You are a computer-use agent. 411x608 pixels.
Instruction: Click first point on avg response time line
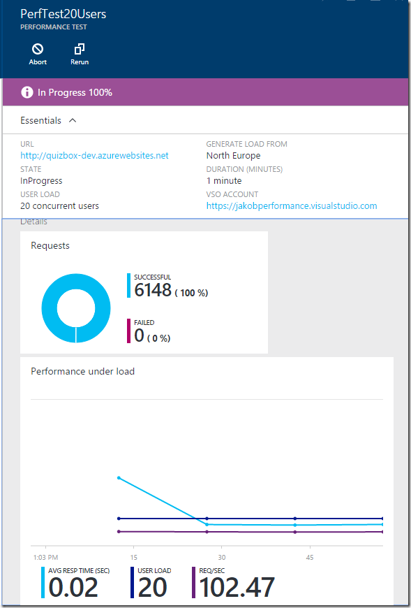point(119,478)
